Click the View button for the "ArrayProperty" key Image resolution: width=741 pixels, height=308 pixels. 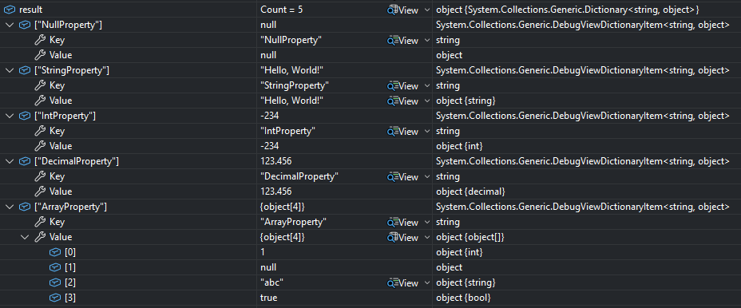403,222
